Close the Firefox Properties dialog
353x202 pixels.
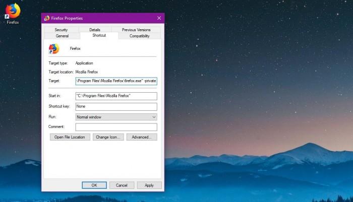click(159, 18)
